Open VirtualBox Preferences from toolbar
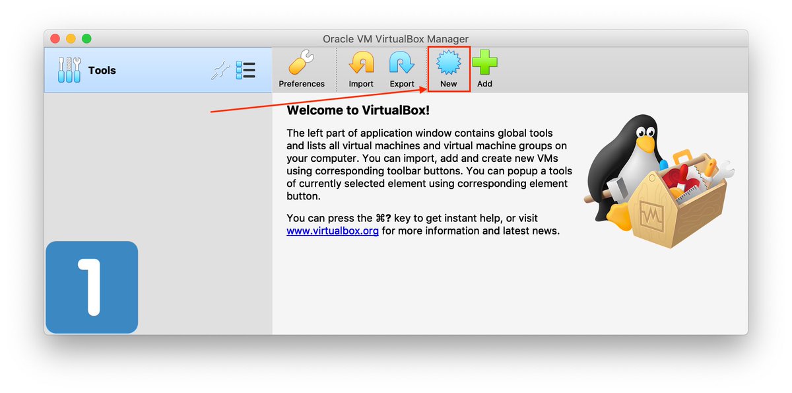Image resolution: width=792 pixels, height=393 pixels. pyautogui.click(x=302, y=69)
